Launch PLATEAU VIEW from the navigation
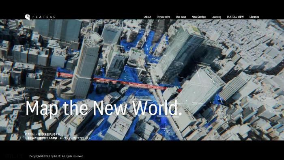Screen dimensions: 284x160 tap(235, 17)
